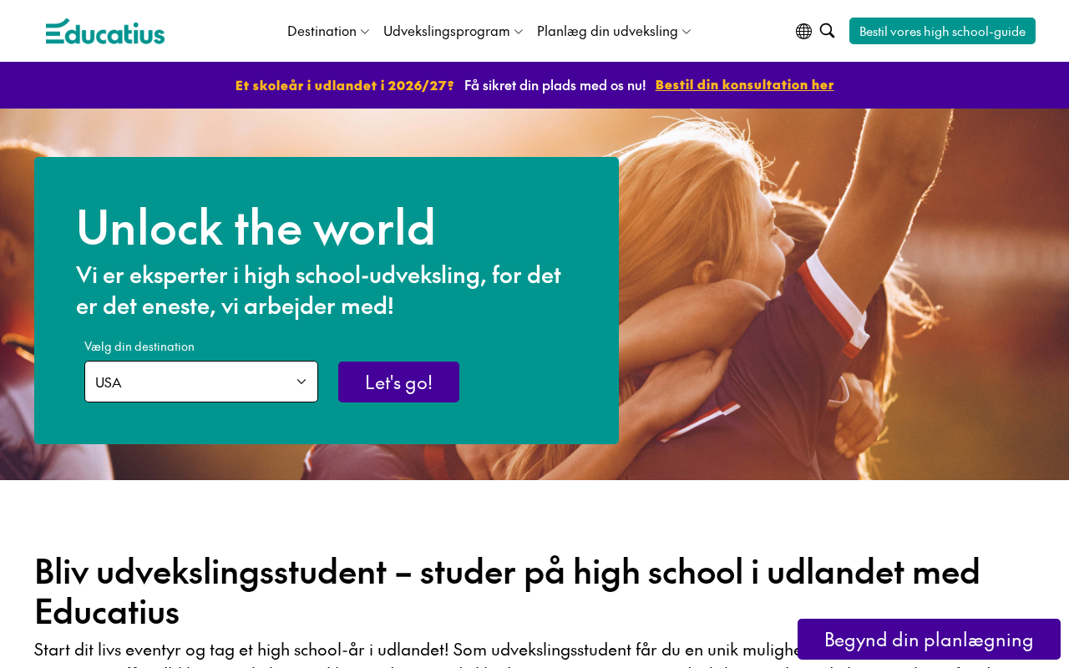
Task: Click the Bliv udvekslingsstudent heading
Action: pyautogui.click(x=507, y=591)
